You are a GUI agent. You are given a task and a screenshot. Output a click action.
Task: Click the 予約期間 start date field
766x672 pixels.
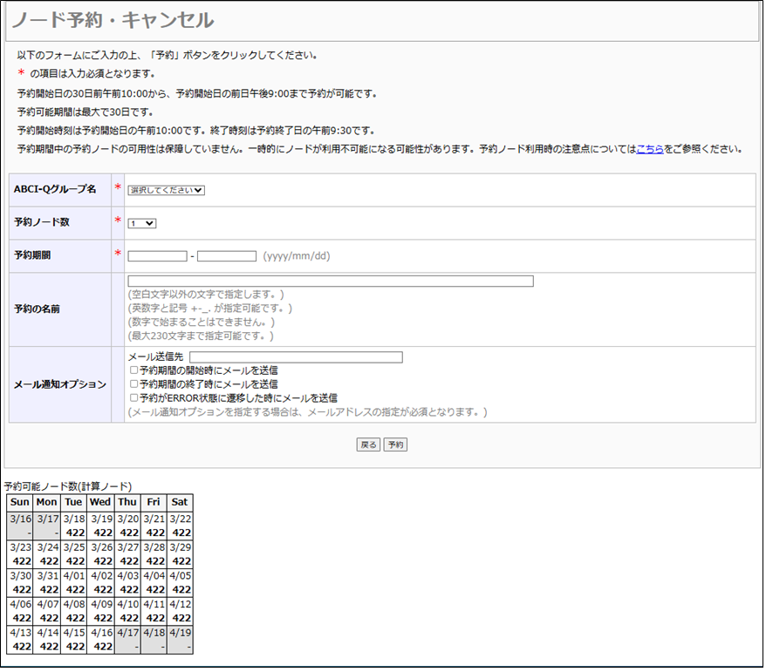click(x=157, y=256)
